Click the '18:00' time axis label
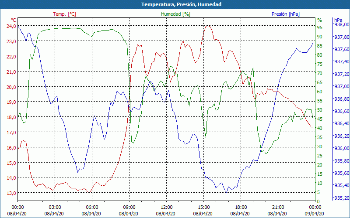The image size is (350, 218). tap(241, 207)
